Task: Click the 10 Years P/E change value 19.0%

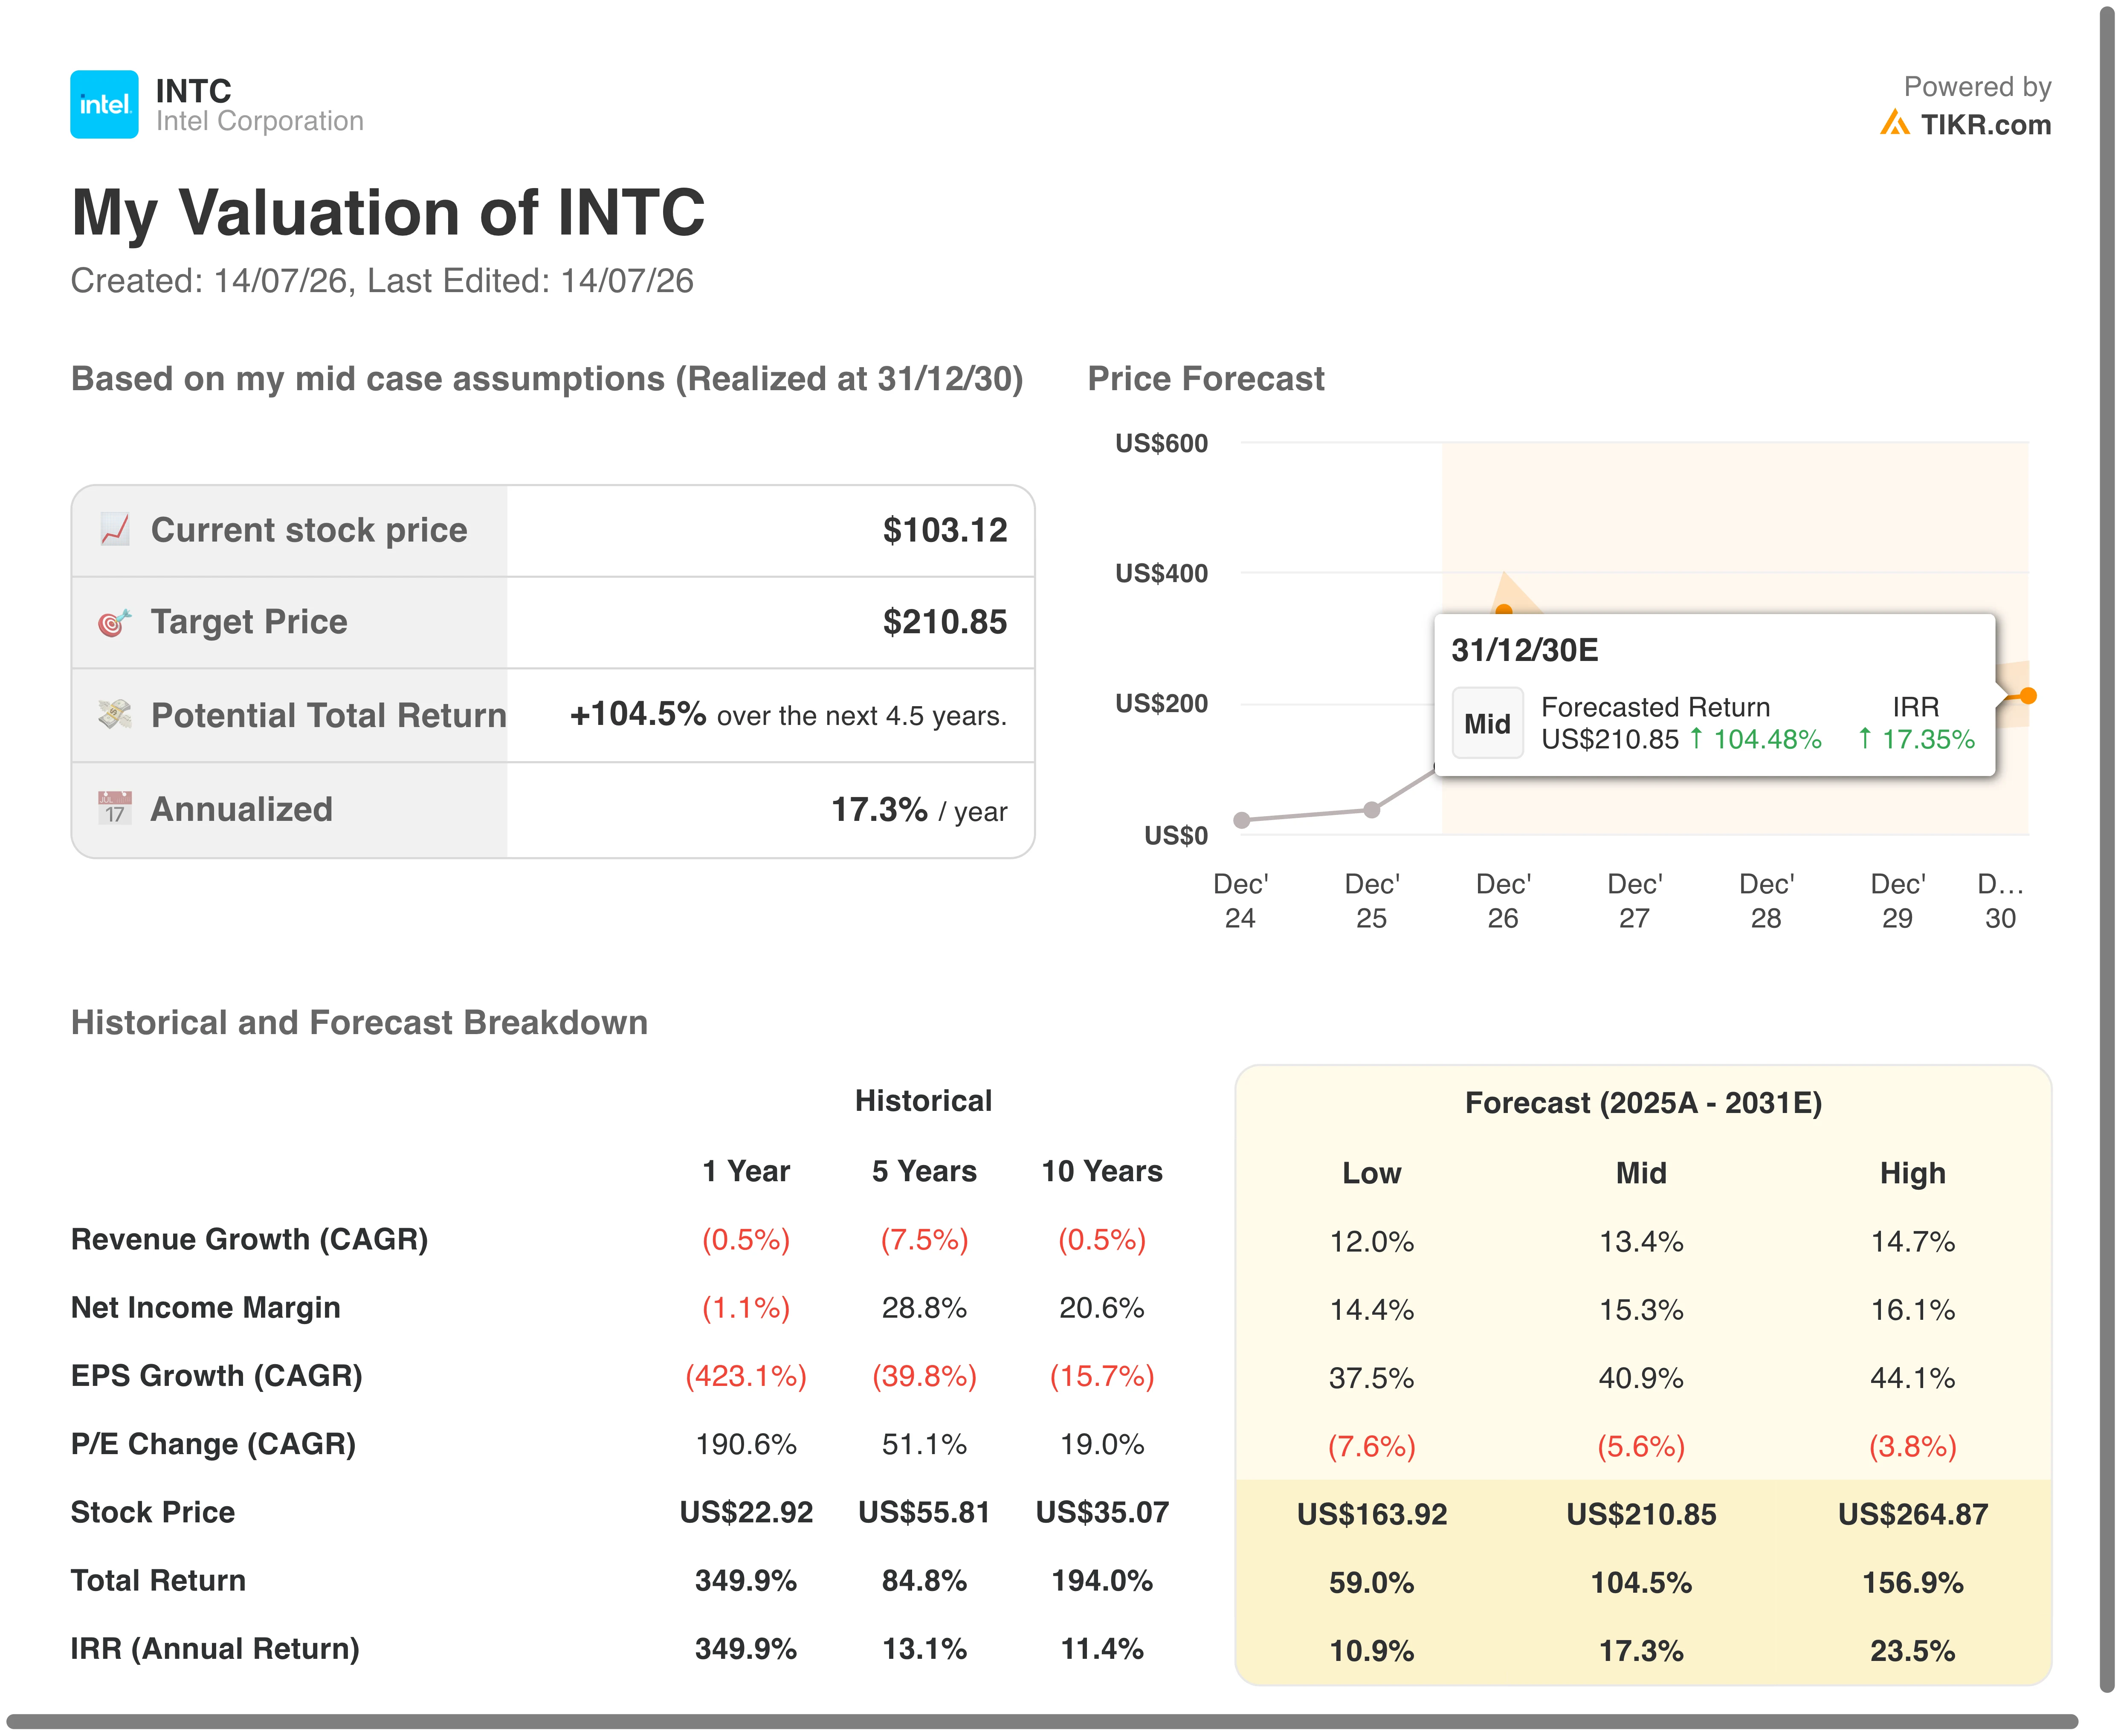Action: coord(1102,1444)
